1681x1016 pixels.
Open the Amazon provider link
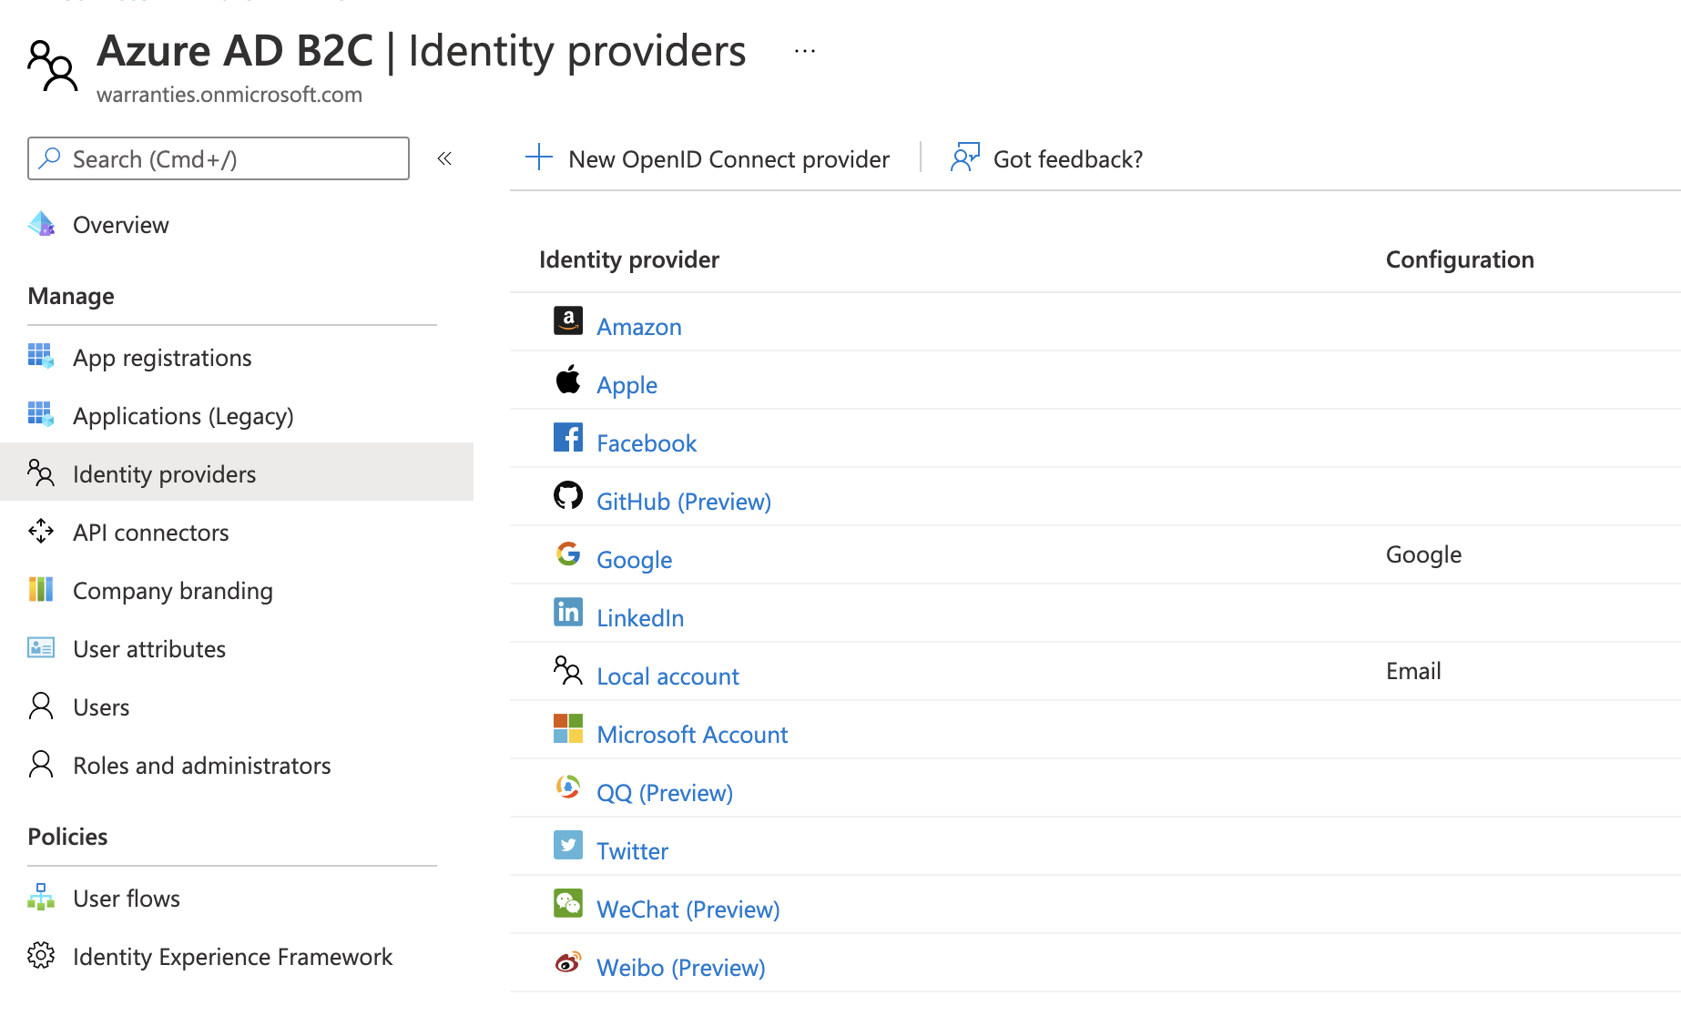point(639,327)
